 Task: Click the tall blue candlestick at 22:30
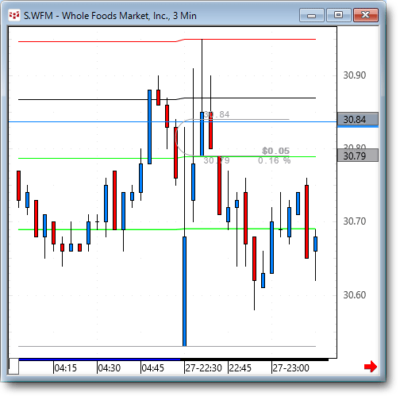[184, 291]
